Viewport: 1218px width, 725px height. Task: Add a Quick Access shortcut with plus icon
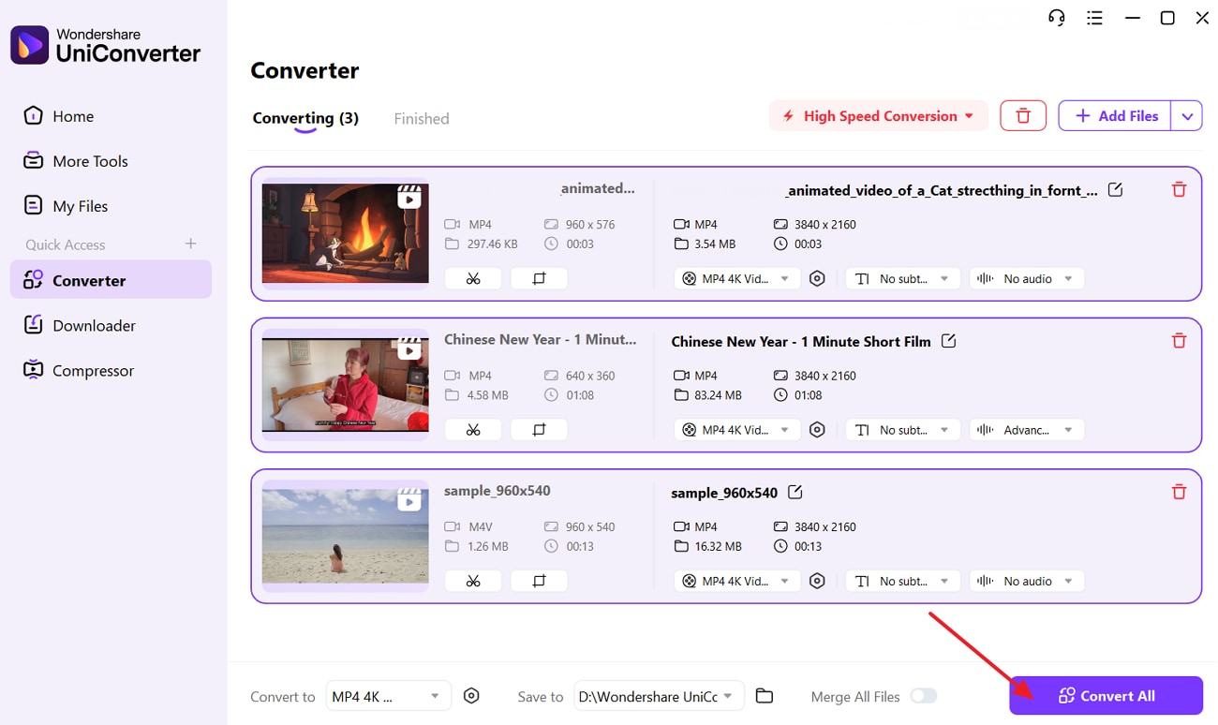[x=191, y=244]
